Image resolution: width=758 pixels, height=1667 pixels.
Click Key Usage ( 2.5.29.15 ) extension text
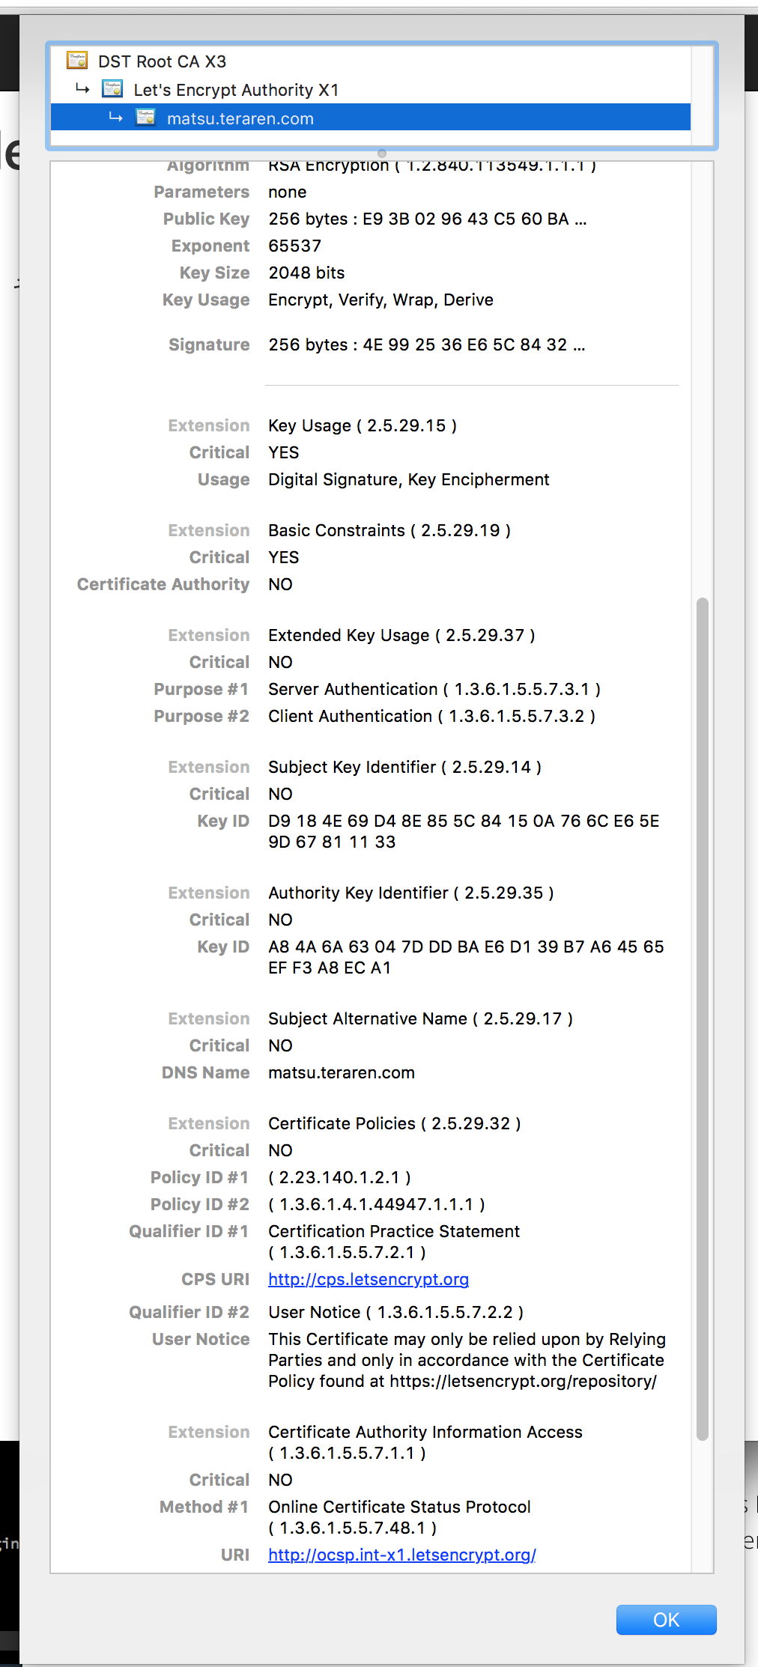363,425
